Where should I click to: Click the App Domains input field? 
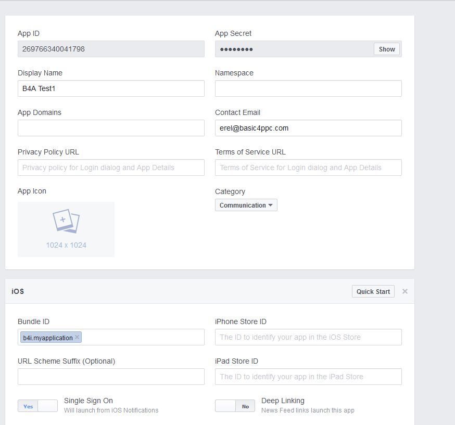111,128
